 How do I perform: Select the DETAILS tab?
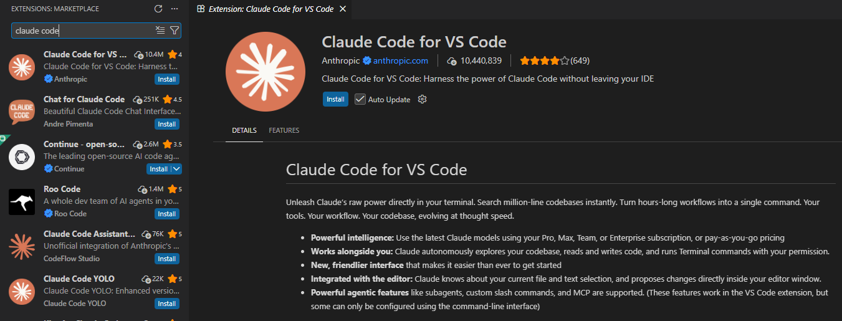tap(244, 130)
